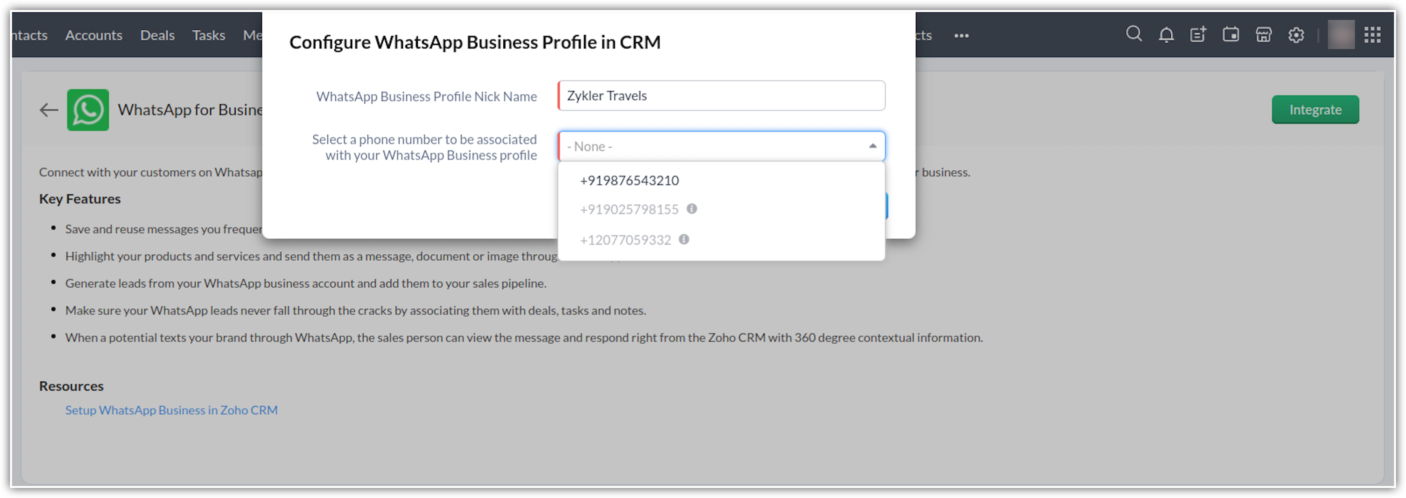Click the quick create record icon
This screenshot has width=1406, height=498.
click(1197, 35)
